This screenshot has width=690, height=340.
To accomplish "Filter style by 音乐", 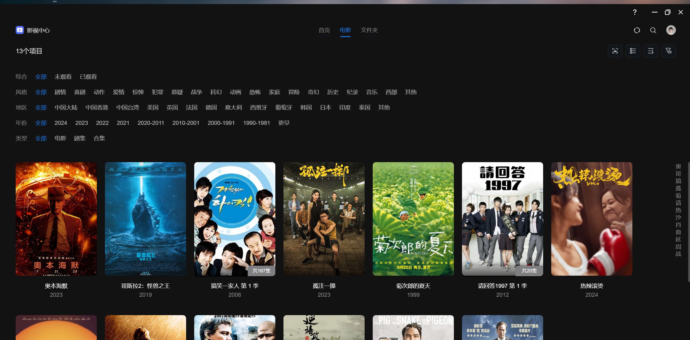I will point(372,92).
